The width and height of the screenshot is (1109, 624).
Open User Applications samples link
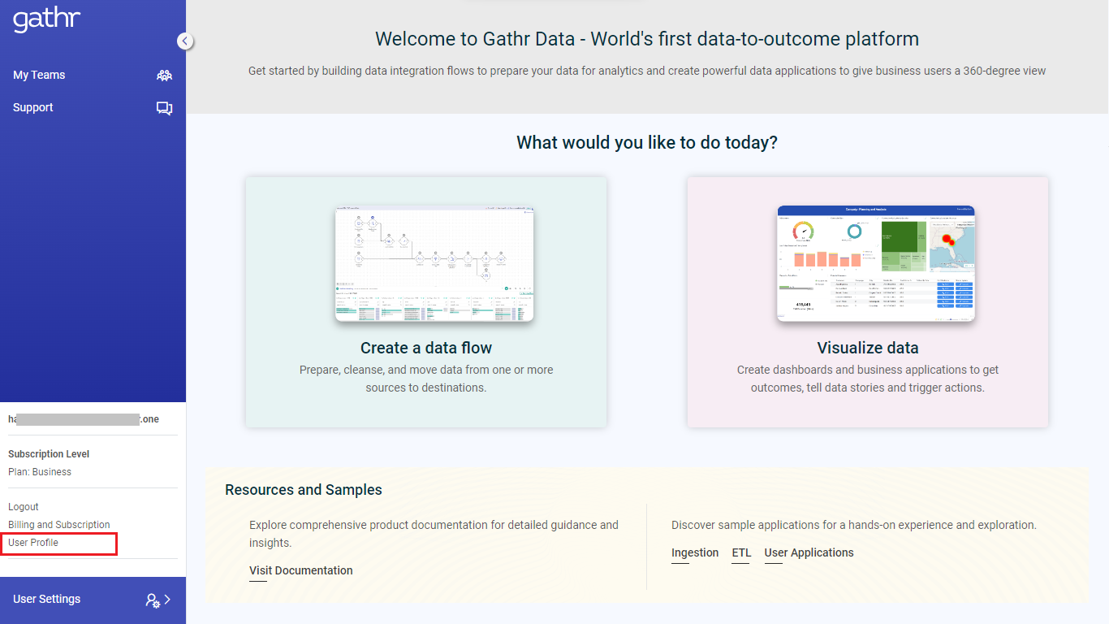(809, 552)
